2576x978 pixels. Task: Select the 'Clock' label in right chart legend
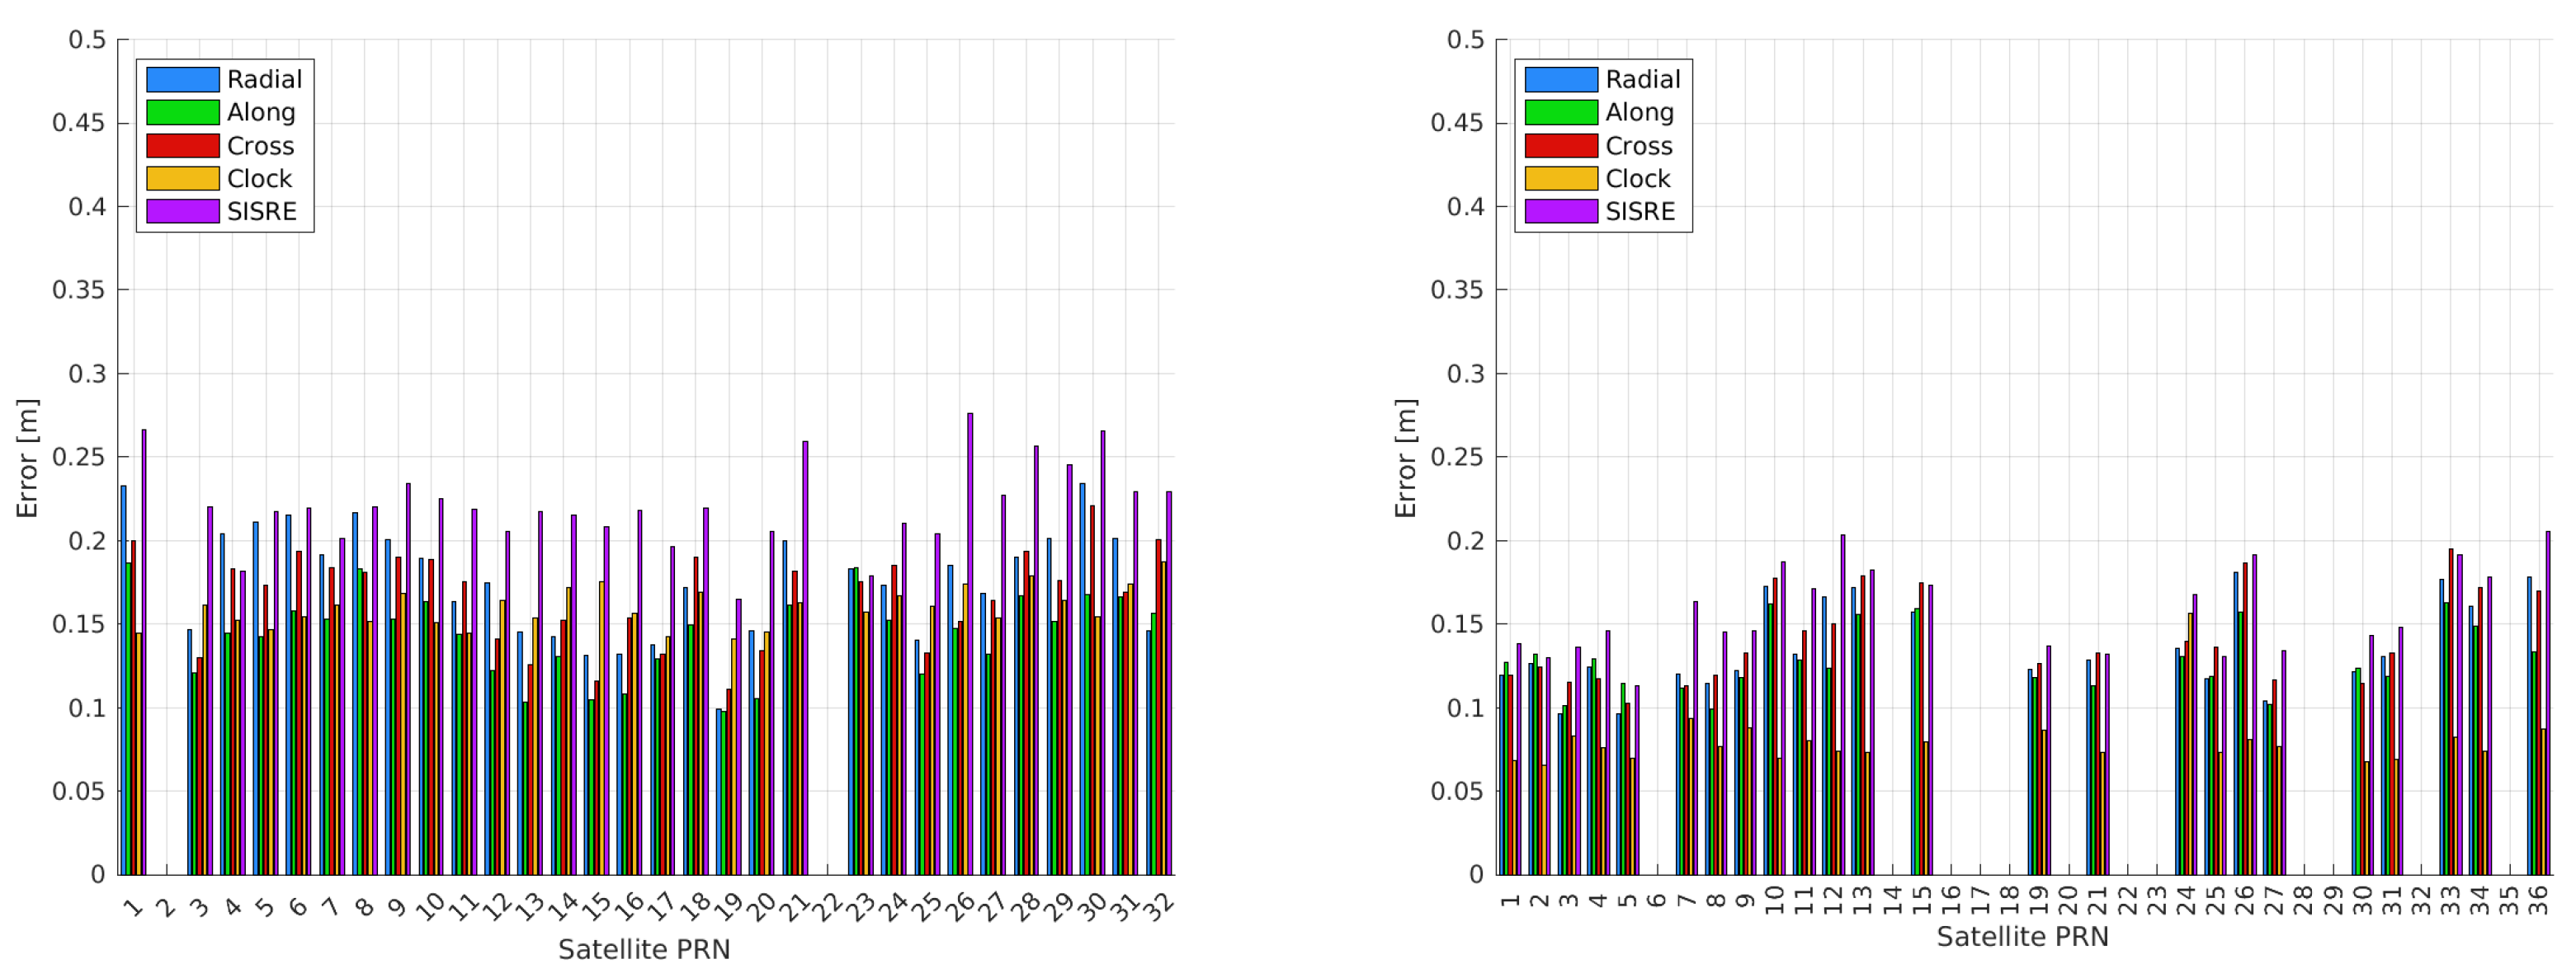pos(1637,179)
